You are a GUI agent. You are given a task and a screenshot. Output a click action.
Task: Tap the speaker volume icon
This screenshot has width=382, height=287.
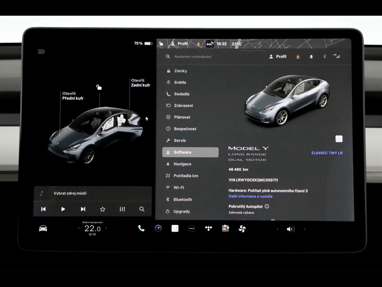click(x=291, y=229)
